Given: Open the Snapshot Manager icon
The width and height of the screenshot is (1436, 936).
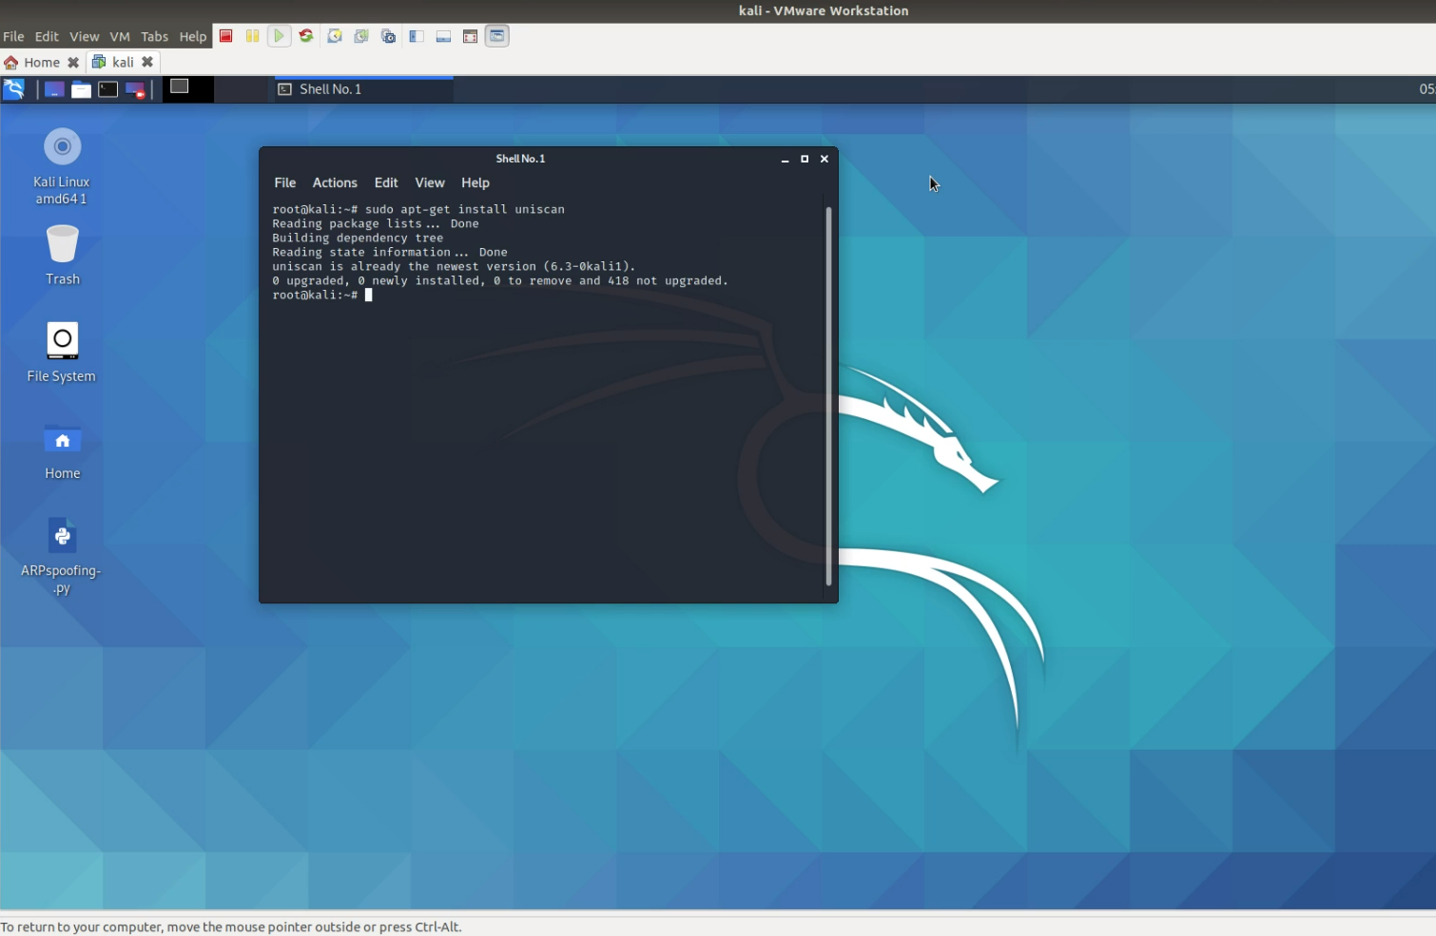Looking at the screenshot, I should (x=388, y=36).
